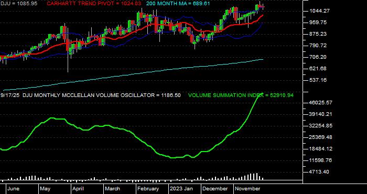The height and width of the screenshot is (194, 367).
Task: Select the May marker on the time axis
Action: click(45, 189)
